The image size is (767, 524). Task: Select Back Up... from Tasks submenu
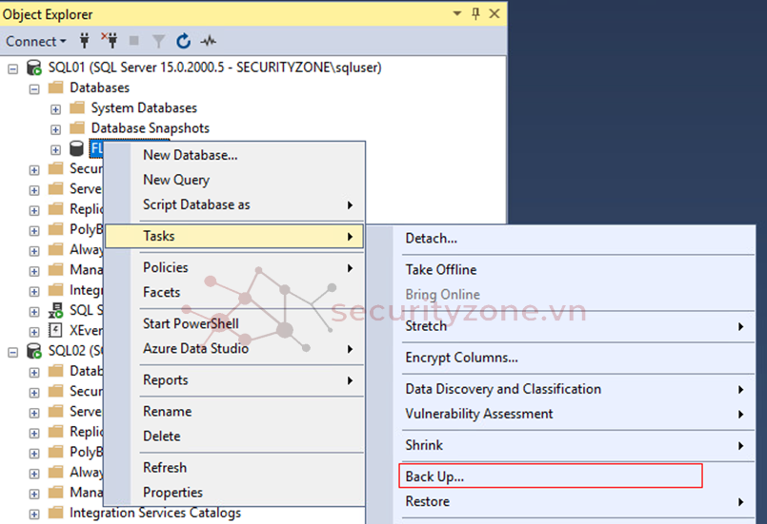434,475
